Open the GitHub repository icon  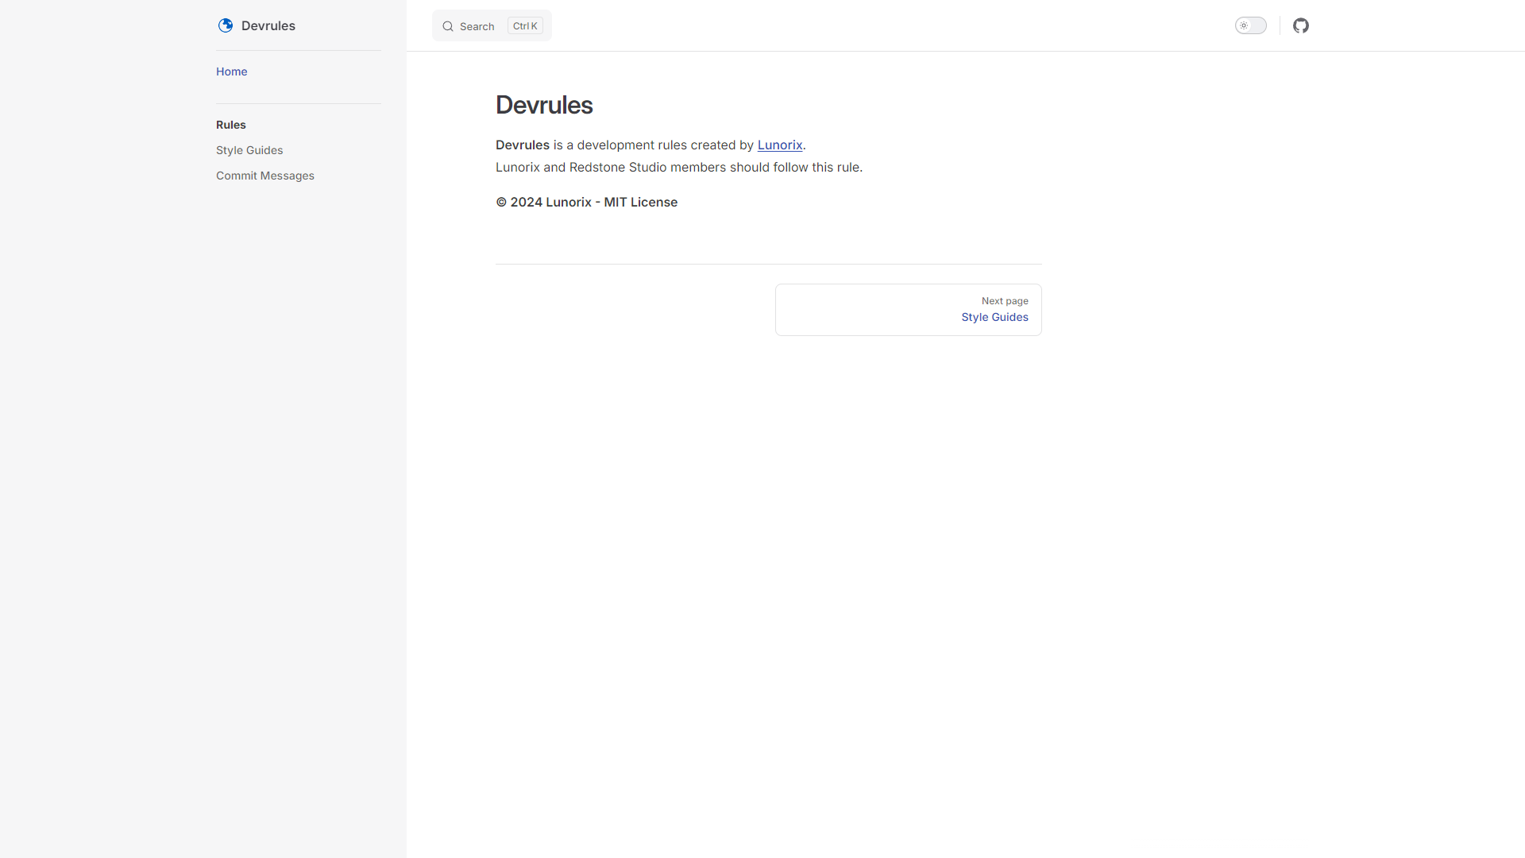[x=1300, y=25]
